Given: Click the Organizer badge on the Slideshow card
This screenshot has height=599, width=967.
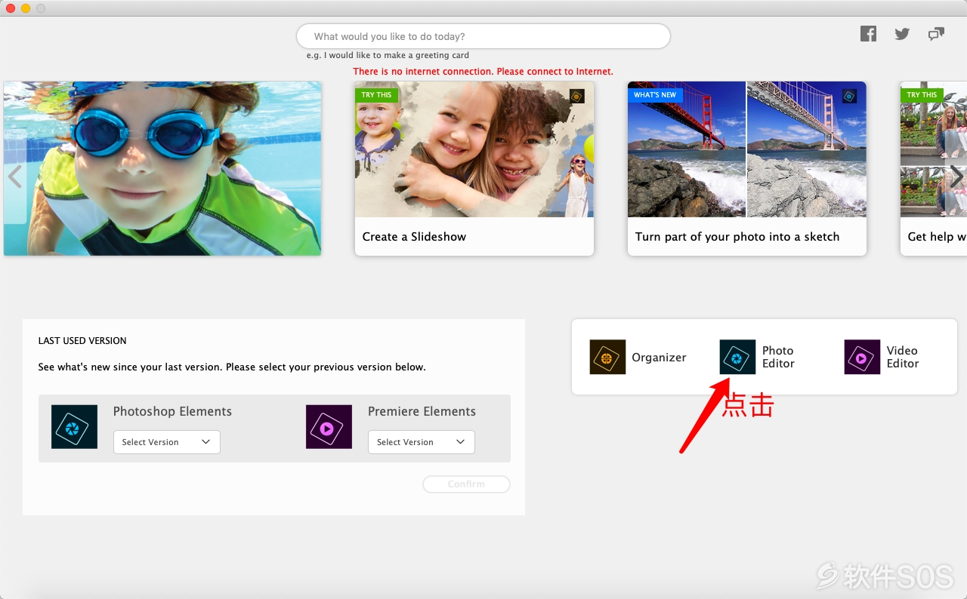Looking at the screenshot, I should pos(576,96).
